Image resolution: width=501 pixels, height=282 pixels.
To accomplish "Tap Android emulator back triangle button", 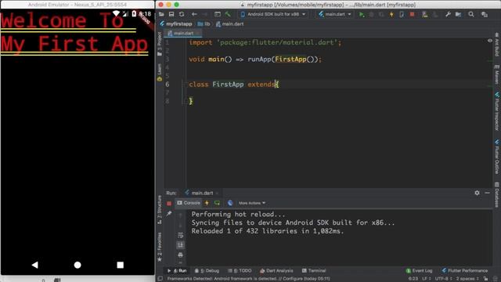I will (34, 265).
